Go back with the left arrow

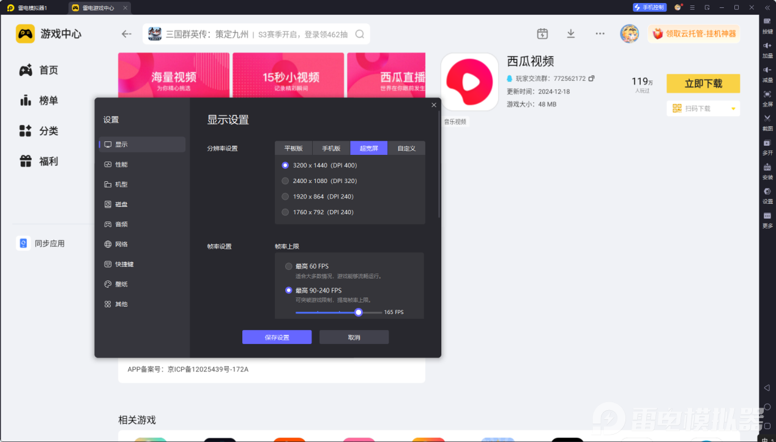[x=127, y=34]
